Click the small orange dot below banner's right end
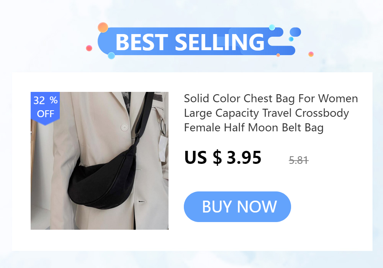This screenshot has width=383, height=268. click(278, 55)
